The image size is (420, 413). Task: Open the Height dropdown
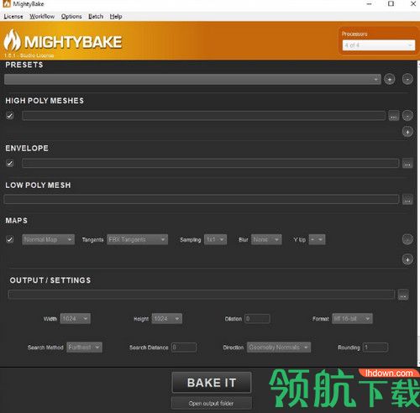click(167, 318)
